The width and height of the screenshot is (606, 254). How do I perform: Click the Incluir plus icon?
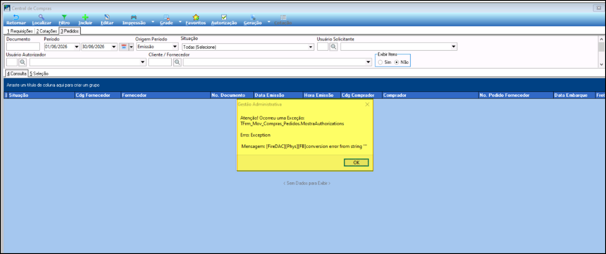[85, 17]
